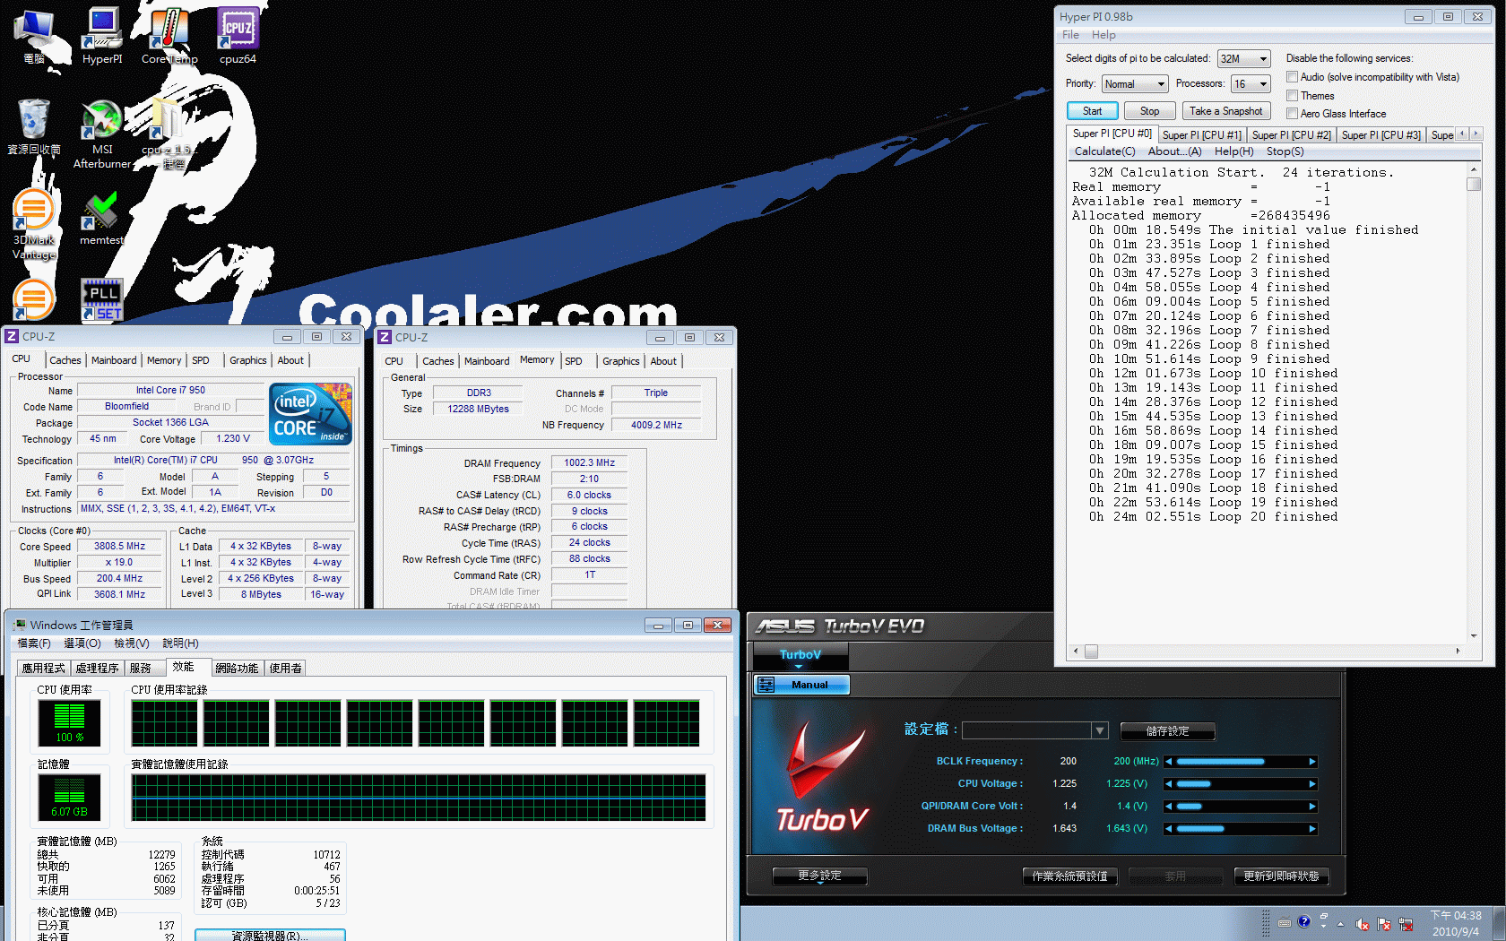Open the Recycle Bin desktop icon
The width and height of the screenshot is (1506, 941).
coord(34,126)
